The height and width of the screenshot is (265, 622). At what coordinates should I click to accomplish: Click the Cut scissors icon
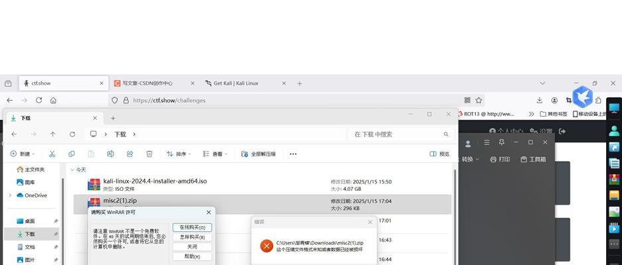click(52, 154)
